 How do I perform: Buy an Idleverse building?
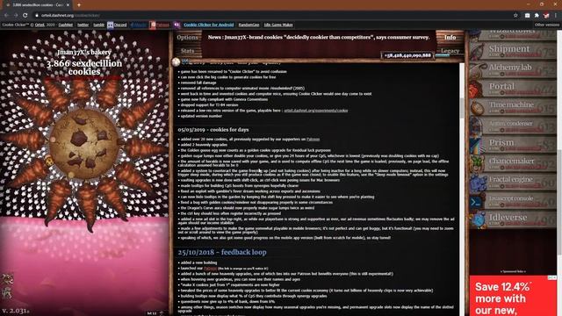(513, 219)
